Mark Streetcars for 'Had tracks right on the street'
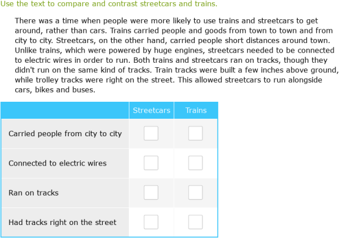 (x=151, y=222)
